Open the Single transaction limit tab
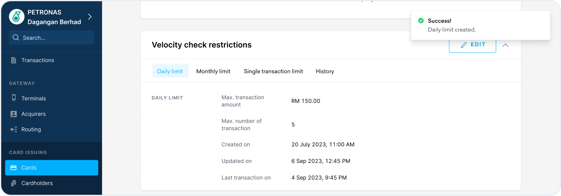The height and width of the screenshot is (196, 561). (273, 71)
